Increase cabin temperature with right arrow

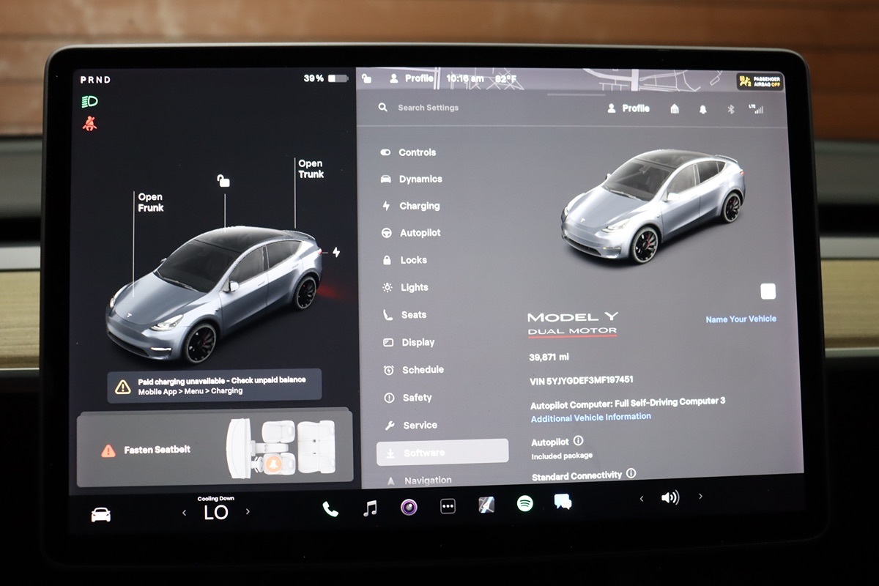click(248, 511)
